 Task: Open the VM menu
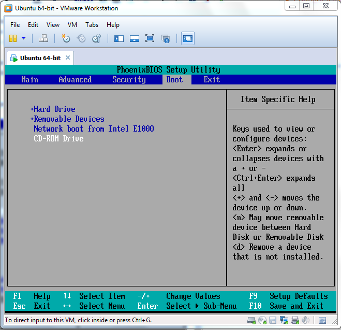coord(72,25)
